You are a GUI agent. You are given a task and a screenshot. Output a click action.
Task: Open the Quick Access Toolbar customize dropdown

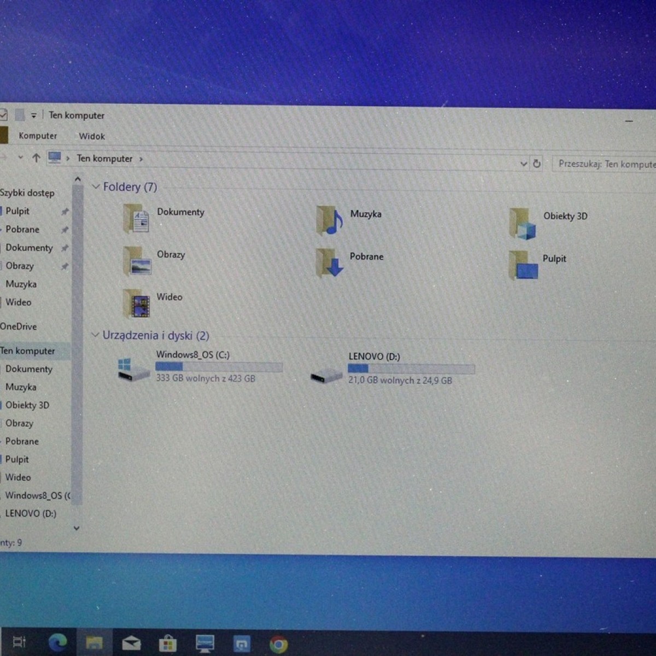point(34,115)
